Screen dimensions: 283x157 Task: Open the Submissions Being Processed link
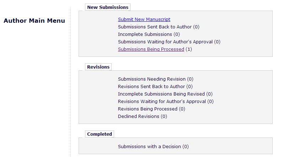[151, 49]
